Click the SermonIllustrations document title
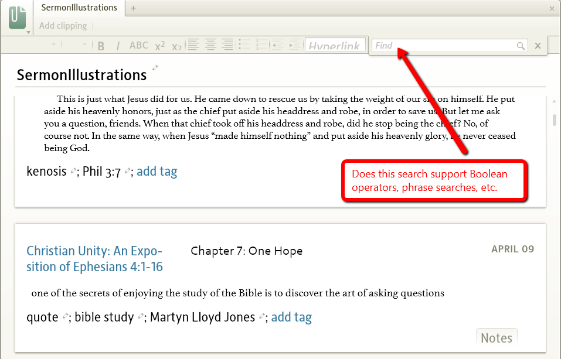 [x=81, y=75]
